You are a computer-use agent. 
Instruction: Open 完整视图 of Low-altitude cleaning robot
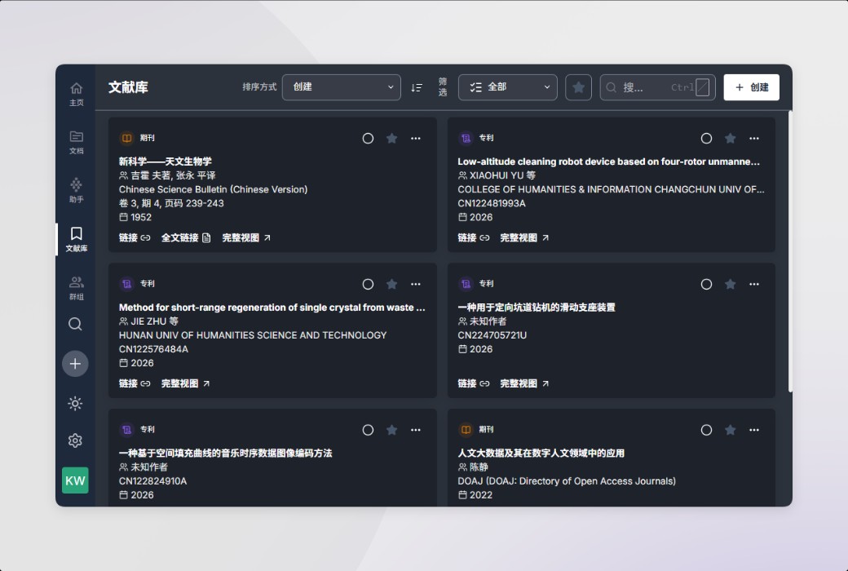524,237
